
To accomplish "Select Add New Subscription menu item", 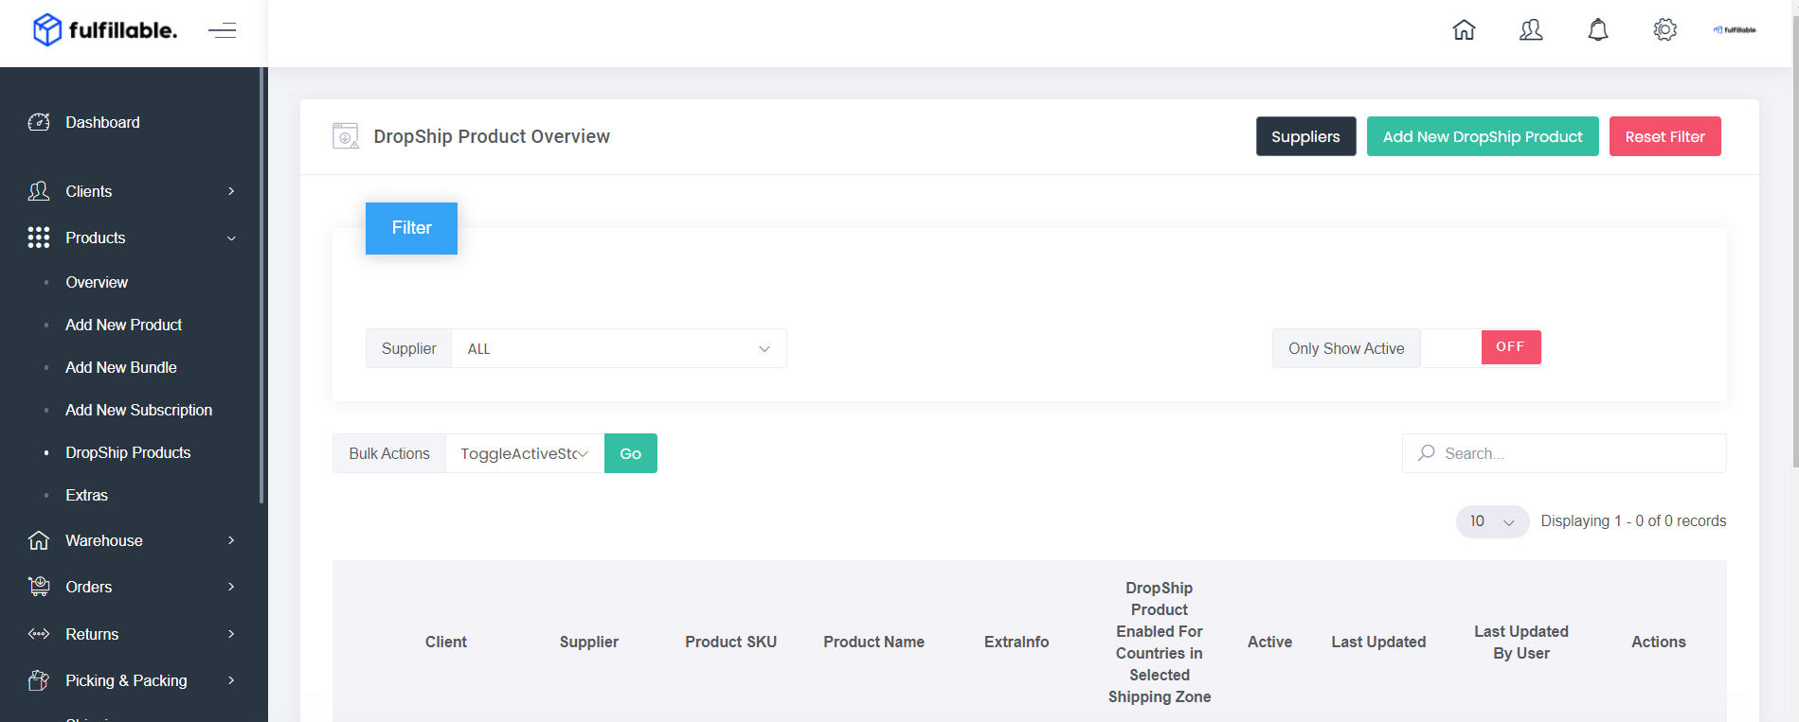I will (x=139, y=410).
